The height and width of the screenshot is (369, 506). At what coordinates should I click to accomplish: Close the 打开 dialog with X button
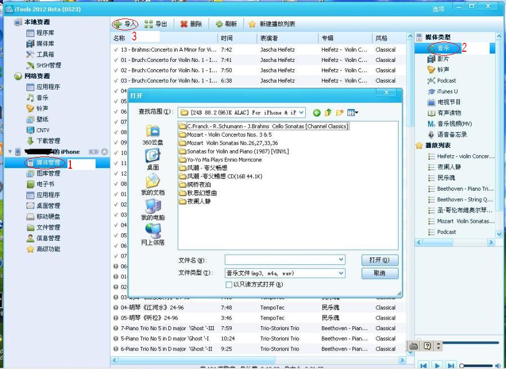pos(386,92)
